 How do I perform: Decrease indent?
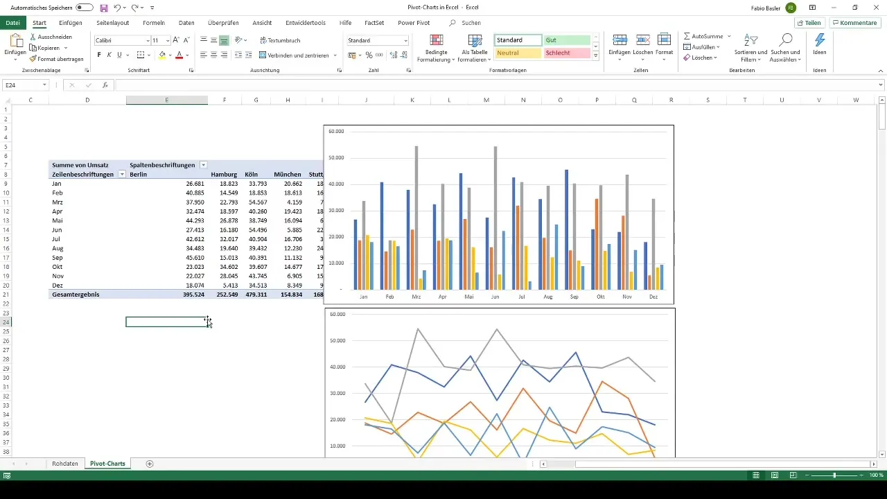point(238,55)
